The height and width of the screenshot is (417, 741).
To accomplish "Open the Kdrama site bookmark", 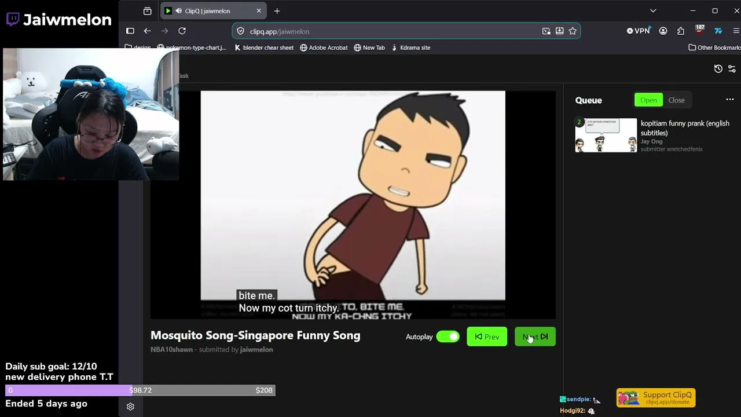I will 410,47.
